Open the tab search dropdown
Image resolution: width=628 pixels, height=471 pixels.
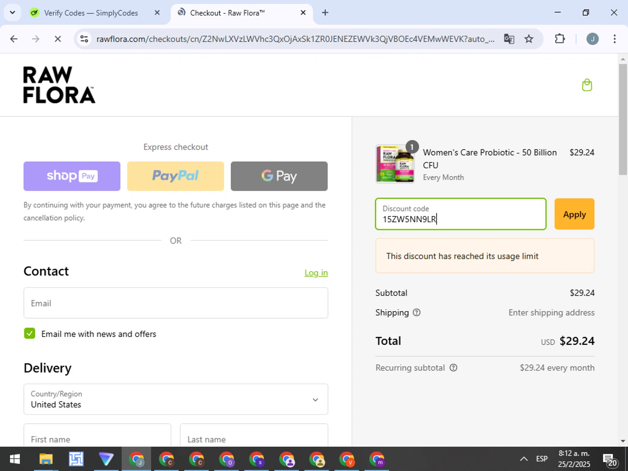[x=13, y=13]
